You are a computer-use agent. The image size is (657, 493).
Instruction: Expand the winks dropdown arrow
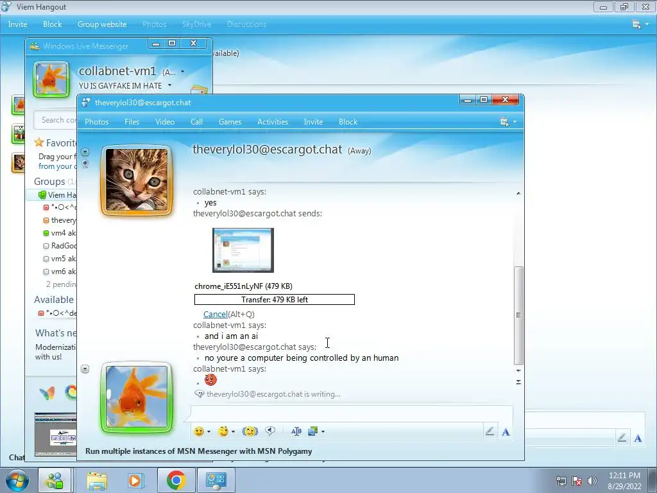233,432
